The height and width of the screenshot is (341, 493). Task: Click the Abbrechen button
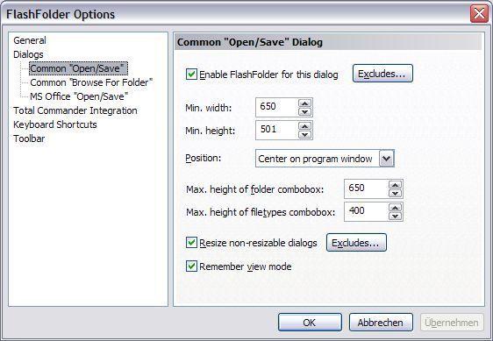(381, 322)
